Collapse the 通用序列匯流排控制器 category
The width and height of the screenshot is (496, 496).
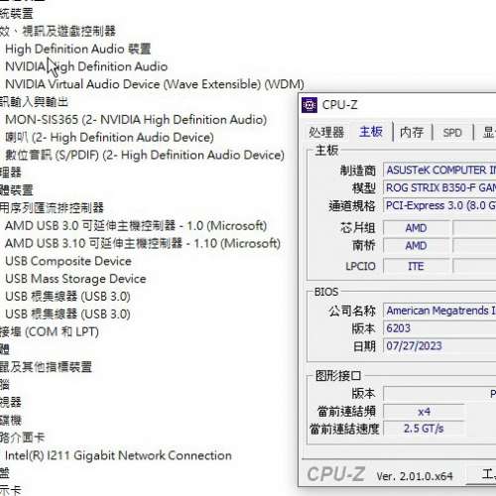tap(52, 207)
